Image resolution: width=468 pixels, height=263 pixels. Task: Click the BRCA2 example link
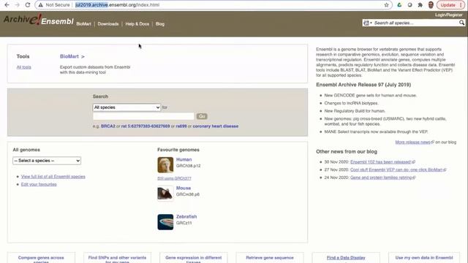coord(108,126)
